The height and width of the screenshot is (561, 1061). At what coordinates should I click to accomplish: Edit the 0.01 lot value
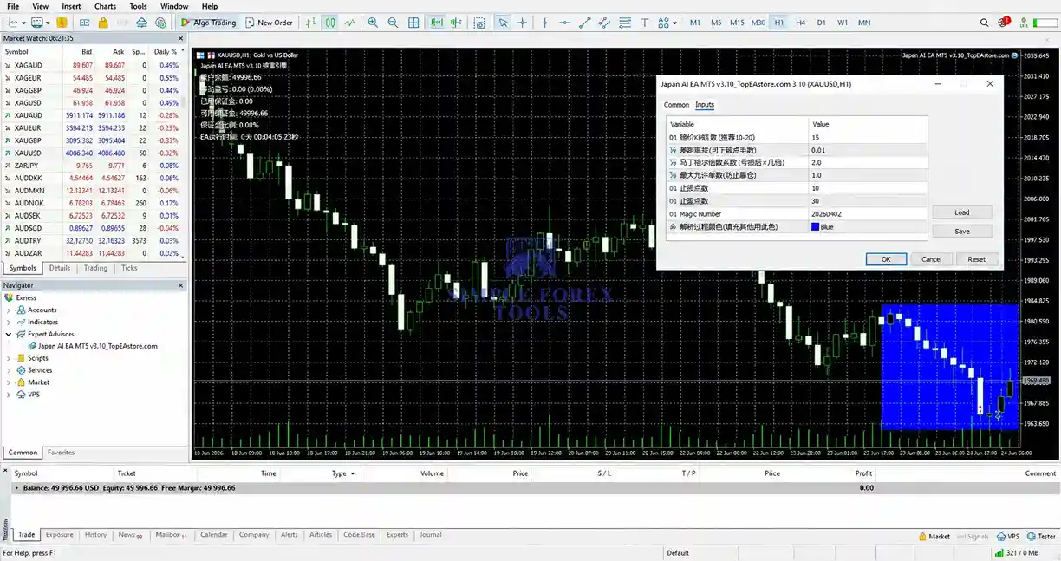point(868,150)
